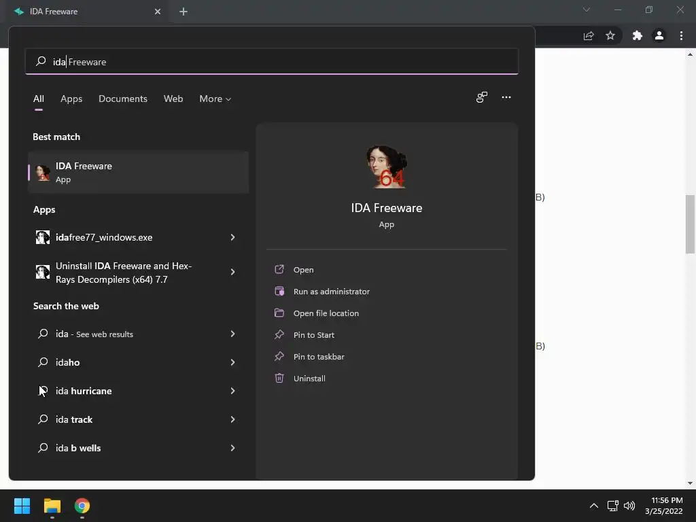Bookmark this page with the star icon in Chrome
The height and width of the screenshot is (522, 696).
(610, 35)
